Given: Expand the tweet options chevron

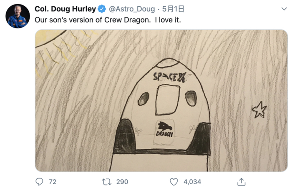Looking at the screenshot, I should (284, 9).
